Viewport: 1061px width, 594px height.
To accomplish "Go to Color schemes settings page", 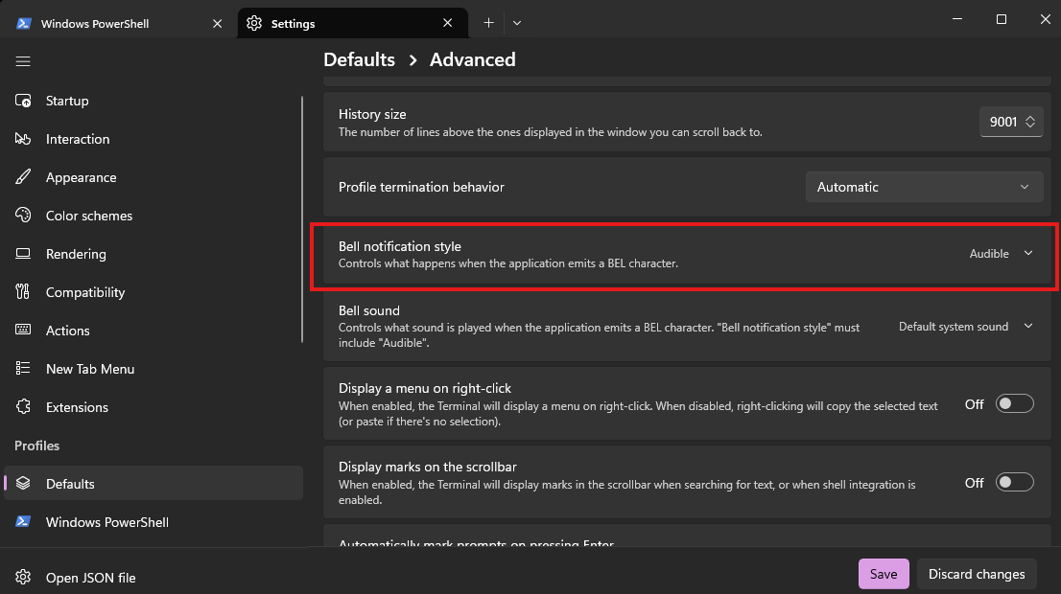I will coord(153,216).
